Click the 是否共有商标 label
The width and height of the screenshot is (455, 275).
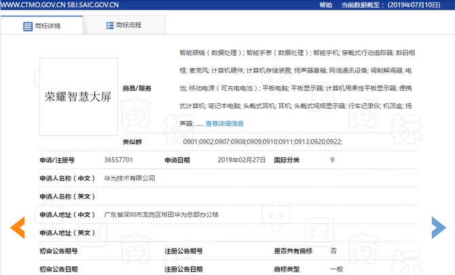pos(293,251)
